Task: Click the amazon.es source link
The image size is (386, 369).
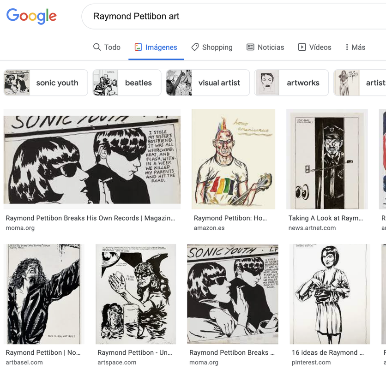Action: coord(209,228)
